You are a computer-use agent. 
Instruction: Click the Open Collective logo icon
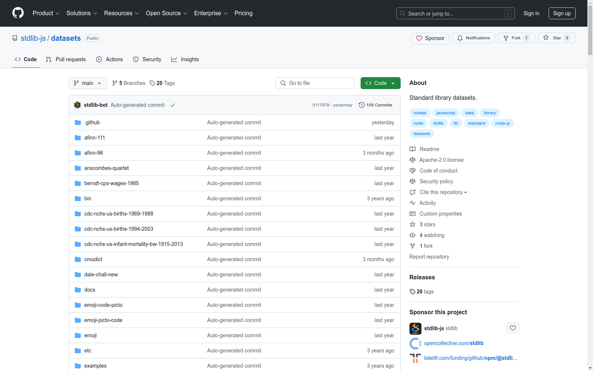click(x=415, y=343)
